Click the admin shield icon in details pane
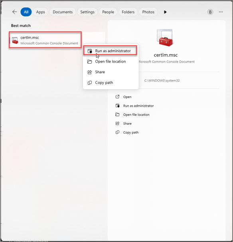The image size is (233, 242). click(118, 105)
